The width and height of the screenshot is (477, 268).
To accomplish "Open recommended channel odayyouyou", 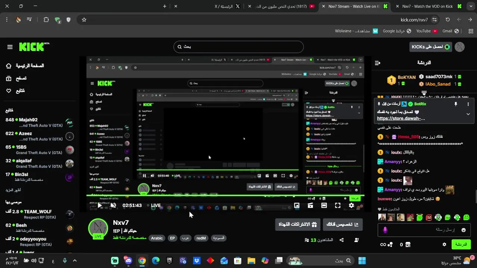I will 40,242.
